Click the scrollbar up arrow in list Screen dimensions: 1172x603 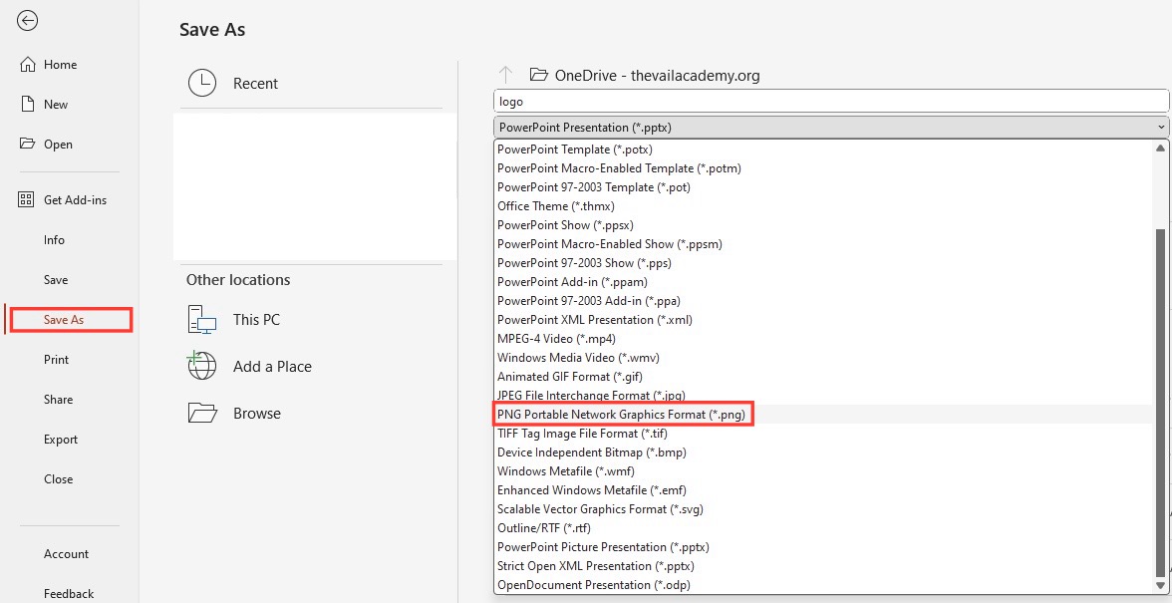(x=1161, y=148)
